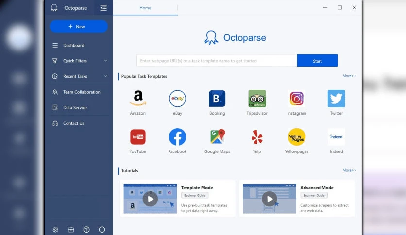Click the Start button beside the URL field
This screenshot has width=406, height=235.
pyautogui.click(x=317, y=61)
